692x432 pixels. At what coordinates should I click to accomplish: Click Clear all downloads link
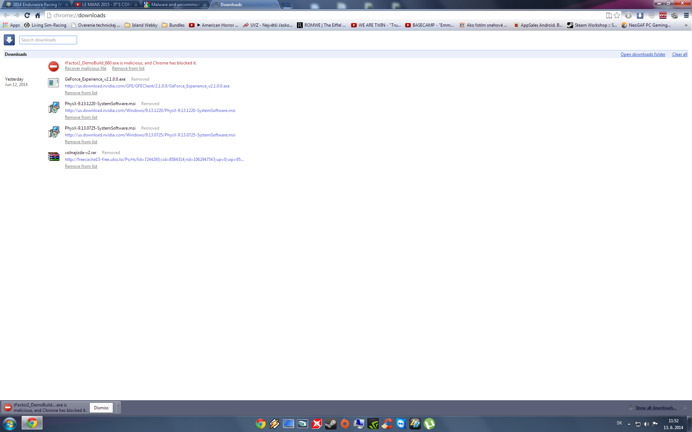click(679, 54)
